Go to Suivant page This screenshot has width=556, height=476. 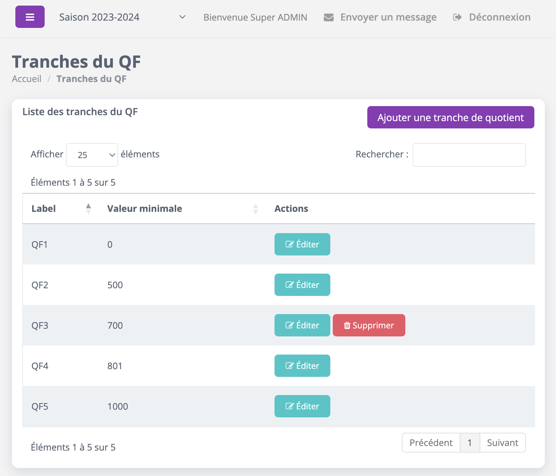tap(502, 443)
